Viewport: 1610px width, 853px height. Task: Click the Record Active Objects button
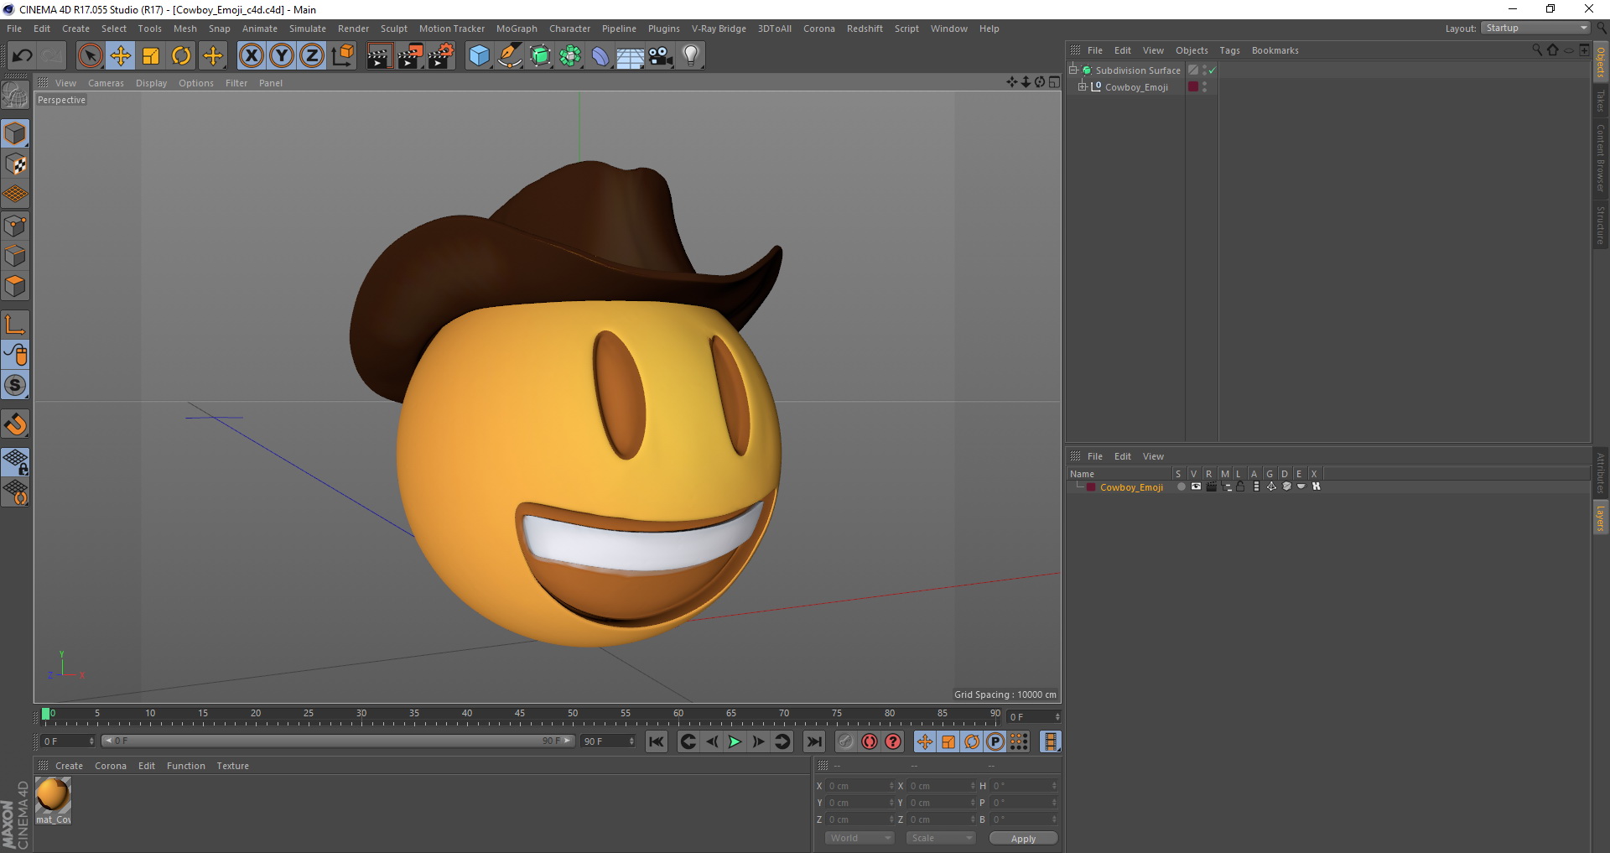pyautogui.click(x=845, y=741)
